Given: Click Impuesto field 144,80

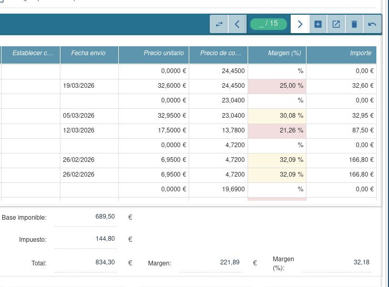Looking at the screenshot, I should (x=86, y=239).
